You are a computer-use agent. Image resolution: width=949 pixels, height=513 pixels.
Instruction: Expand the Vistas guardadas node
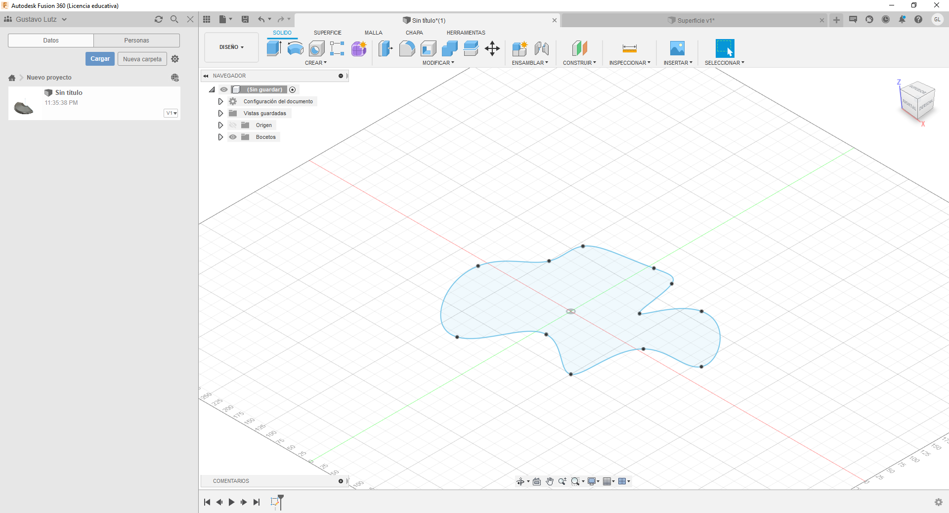pos(220,113)
